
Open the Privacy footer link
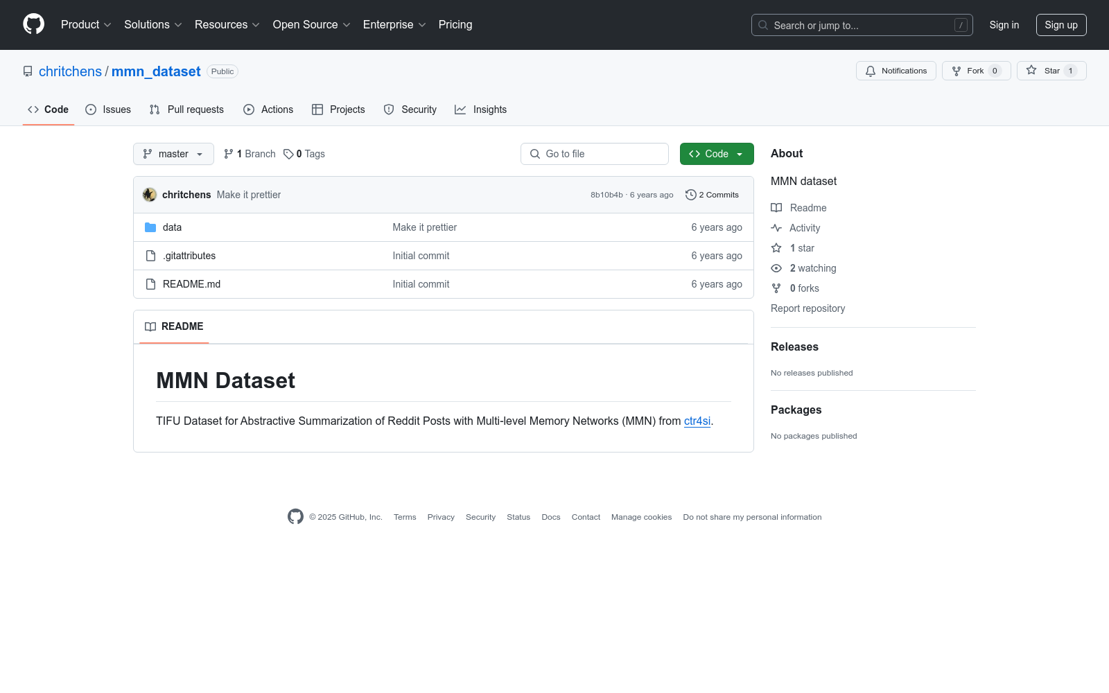441,517
